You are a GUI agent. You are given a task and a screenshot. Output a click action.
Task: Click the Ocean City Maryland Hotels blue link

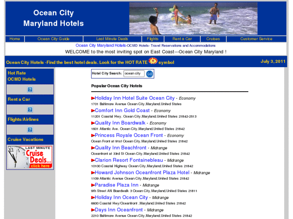pyautogui.click(x=100, y=45)
